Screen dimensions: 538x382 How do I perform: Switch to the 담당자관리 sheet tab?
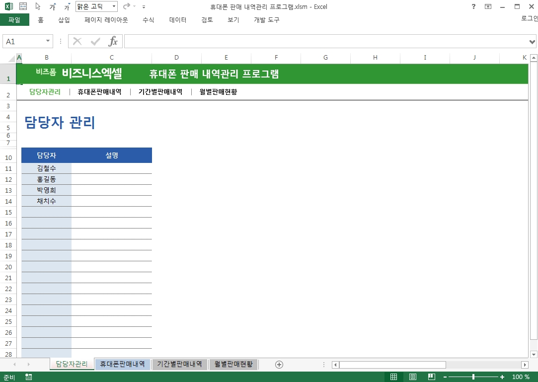coord(72,364)
